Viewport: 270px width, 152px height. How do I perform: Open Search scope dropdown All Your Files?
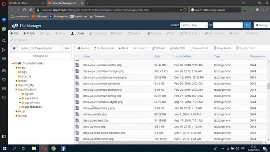[x=194, y=25]
